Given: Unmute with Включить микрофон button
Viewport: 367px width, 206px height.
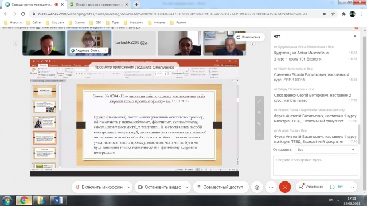Looking at the screenshot, I should coord(99,187).
